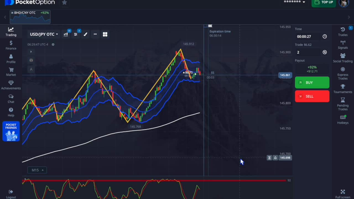Edit the trade amount field
The height and width of the screenshot is (199, 354).
[308, 52]
